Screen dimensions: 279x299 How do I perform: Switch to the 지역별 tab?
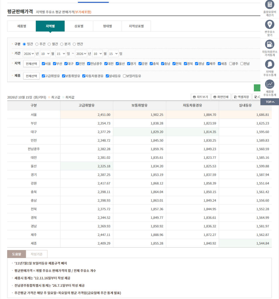[50, 26]
